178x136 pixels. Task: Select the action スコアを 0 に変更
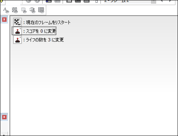click(41, 31)
